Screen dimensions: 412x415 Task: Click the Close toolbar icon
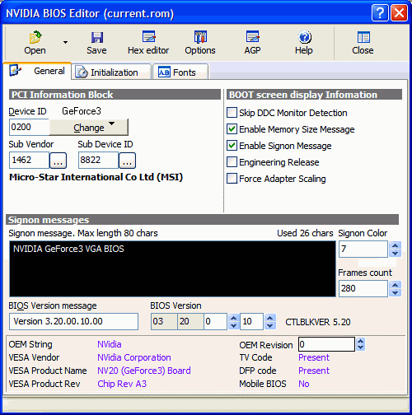363,37
